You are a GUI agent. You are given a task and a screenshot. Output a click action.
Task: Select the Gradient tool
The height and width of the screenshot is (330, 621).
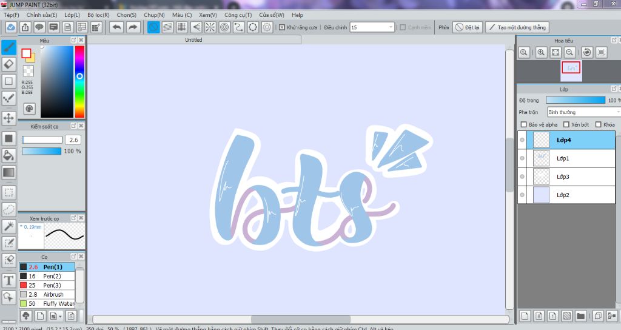click(x=8, y=172)
